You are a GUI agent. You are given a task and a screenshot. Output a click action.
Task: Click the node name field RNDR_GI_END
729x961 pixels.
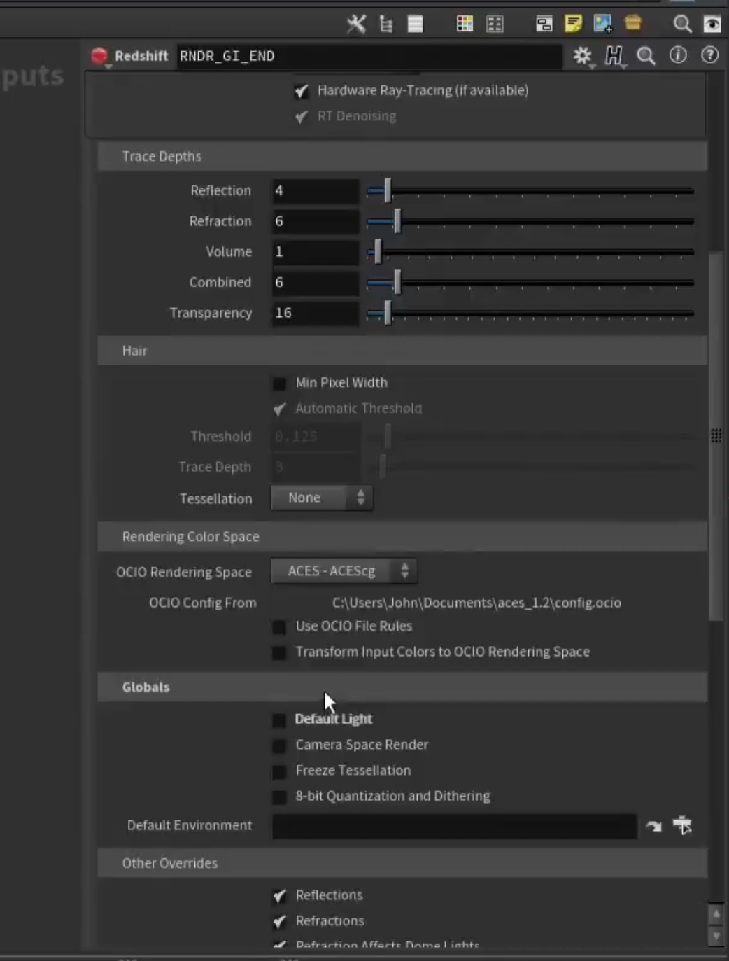tap(369, 56)
